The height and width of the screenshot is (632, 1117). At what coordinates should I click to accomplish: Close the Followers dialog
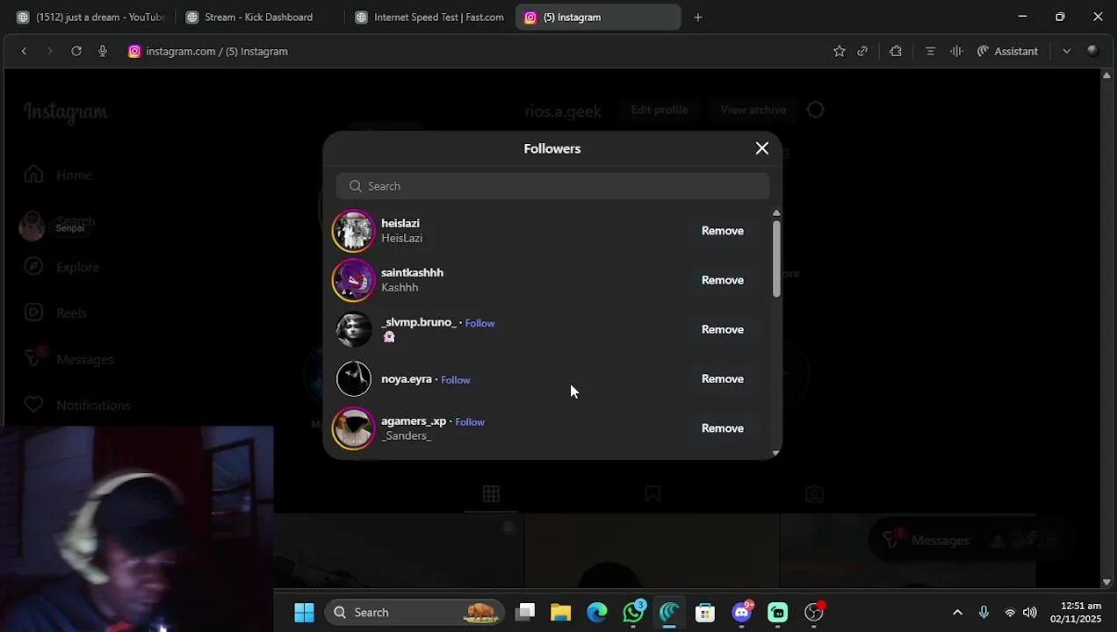(762, 148)
